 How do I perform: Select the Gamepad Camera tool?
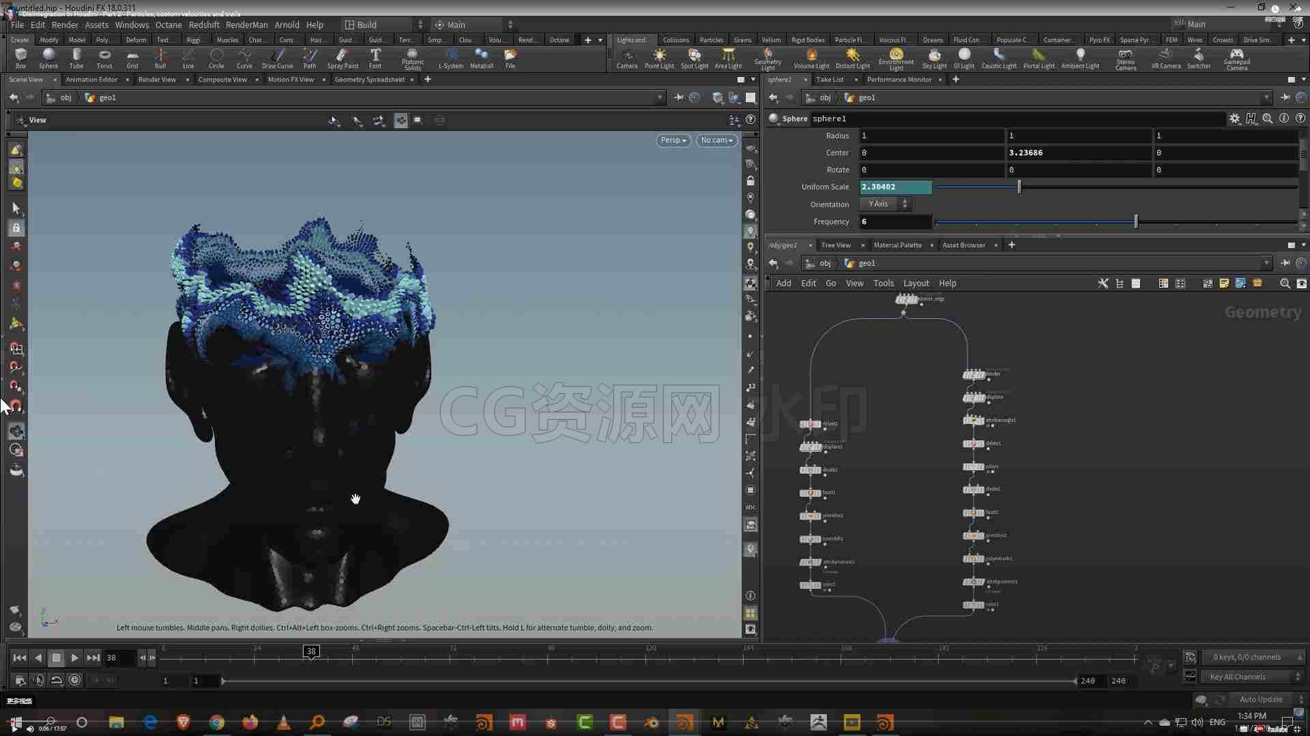pos(1236,59)
